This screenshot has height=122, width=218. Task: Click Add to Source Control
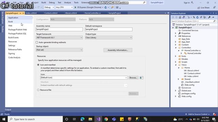[198, 114]
